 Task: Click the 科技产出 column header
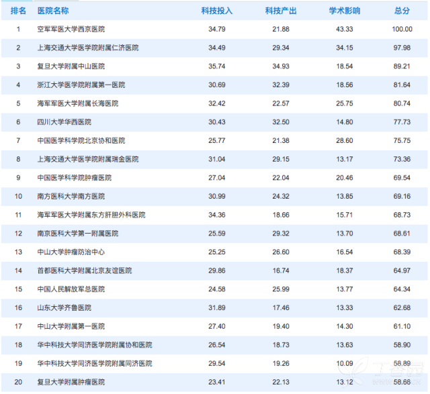[281, 11]
